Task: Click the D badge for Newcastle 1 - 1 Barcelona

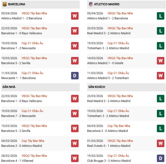Action: tap(75, 76)
